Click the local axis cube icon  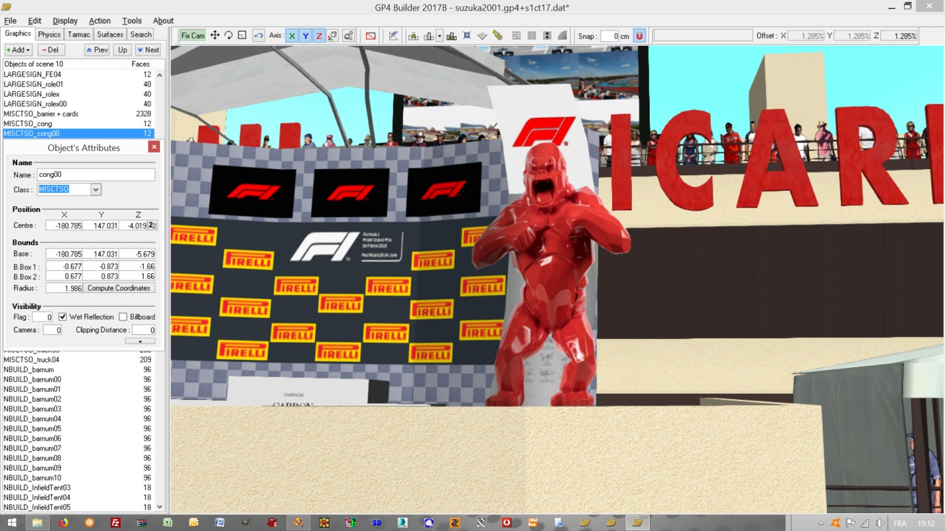(x=333, y=35)
